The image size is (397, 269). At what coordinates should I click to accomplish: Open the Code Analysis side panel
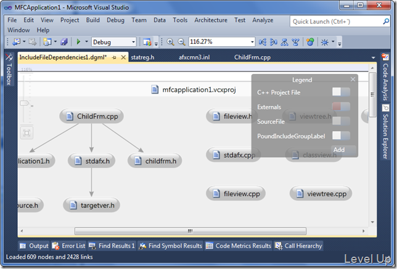pyautogui.click(x=385, y=77)
